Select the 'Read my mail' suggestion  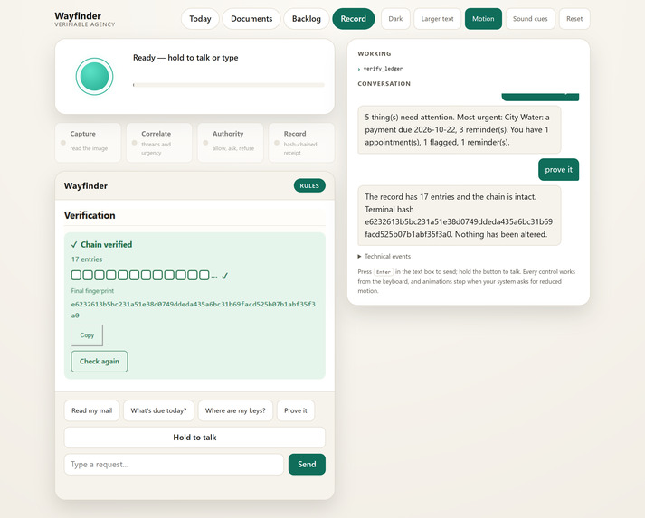coord(91,410)
